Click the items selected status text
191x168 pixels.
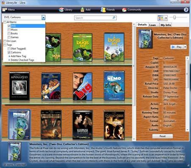pos(14,165)
